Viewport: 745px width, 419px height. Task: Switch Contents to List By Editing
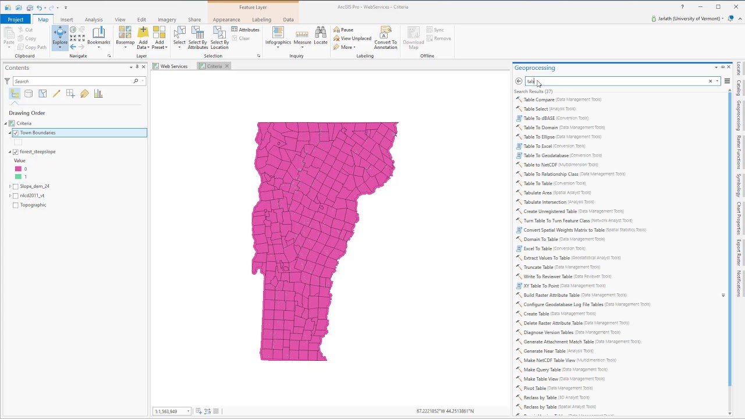pos(56,94)
